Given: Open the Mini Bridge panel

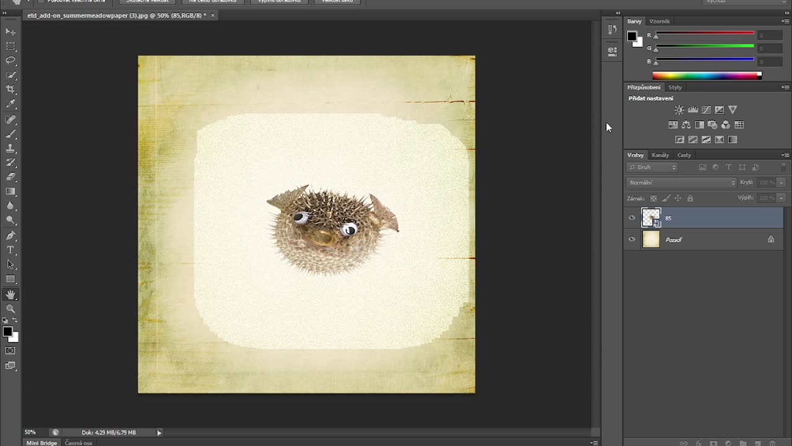Looking at the screenshot, I should pyautogui.click(x=41, y=443).
